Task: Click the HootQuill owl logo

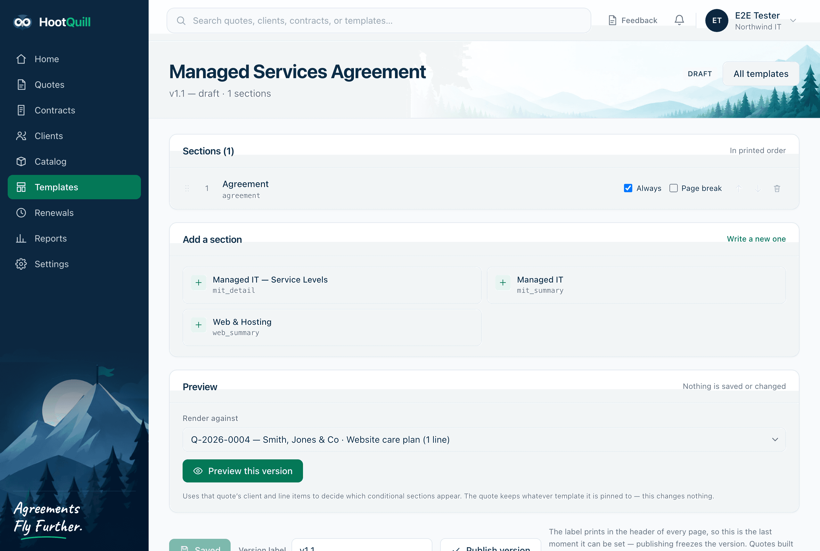Action: pos(22,22)
